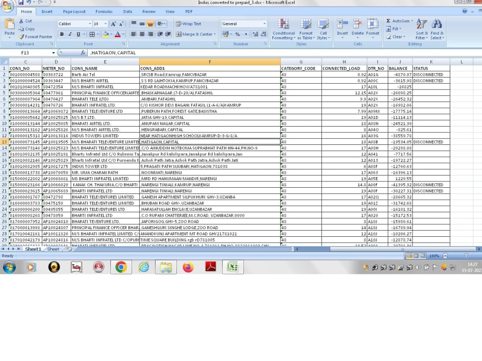Align text right

150,34
